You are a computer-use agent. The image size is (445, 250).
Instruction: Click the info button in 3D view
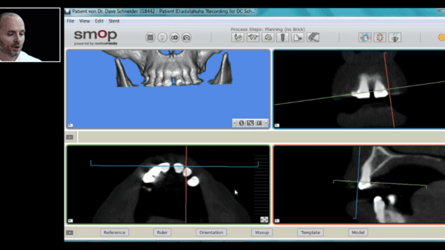(x=242, y=123)
